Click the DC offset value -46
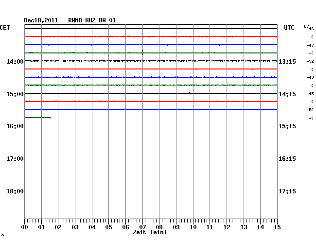This screenshot has height=240, width=316. click(311, 29)
